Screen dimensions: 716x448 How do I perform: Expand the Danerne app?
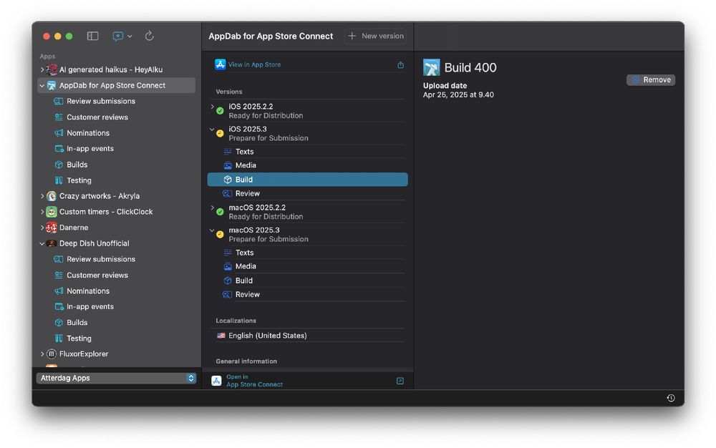click(x=42, y=228)
